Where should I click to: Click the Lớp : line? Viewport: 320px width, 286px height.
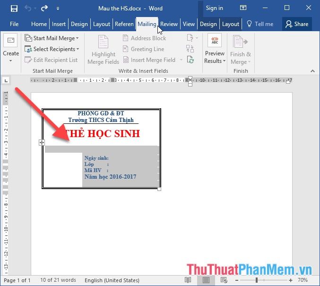[x=96, y=164]
